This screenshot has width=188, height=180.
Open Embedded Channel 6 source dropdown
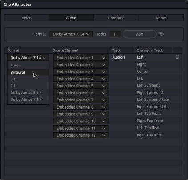pos(81,93)
